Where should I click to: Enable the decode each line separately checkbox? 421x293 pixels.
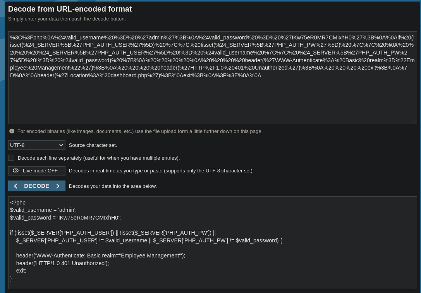pos(11,158)
